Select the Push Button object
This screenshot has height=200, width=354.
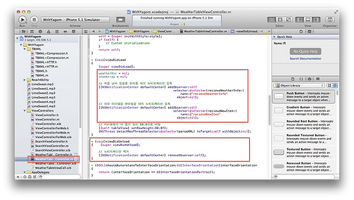(x=303, y=97)
